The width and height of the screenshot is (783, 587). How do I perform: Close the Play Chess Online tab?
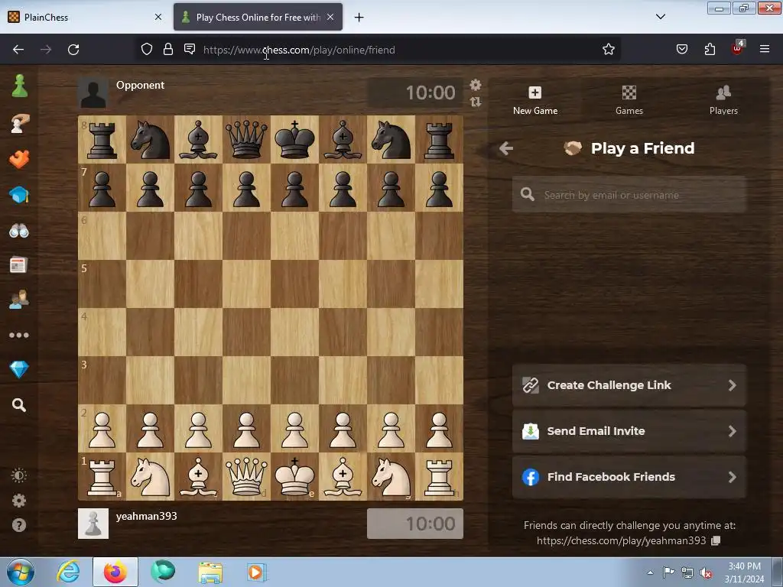pos(330,17)
